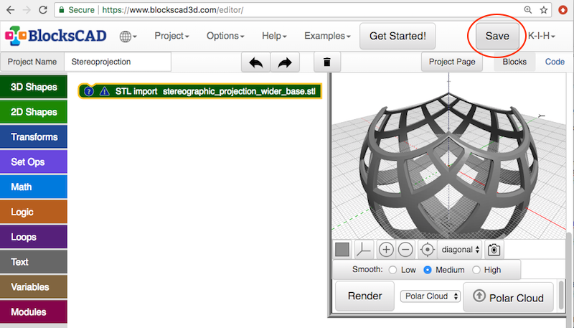Undo the last action

coord(255,62)
